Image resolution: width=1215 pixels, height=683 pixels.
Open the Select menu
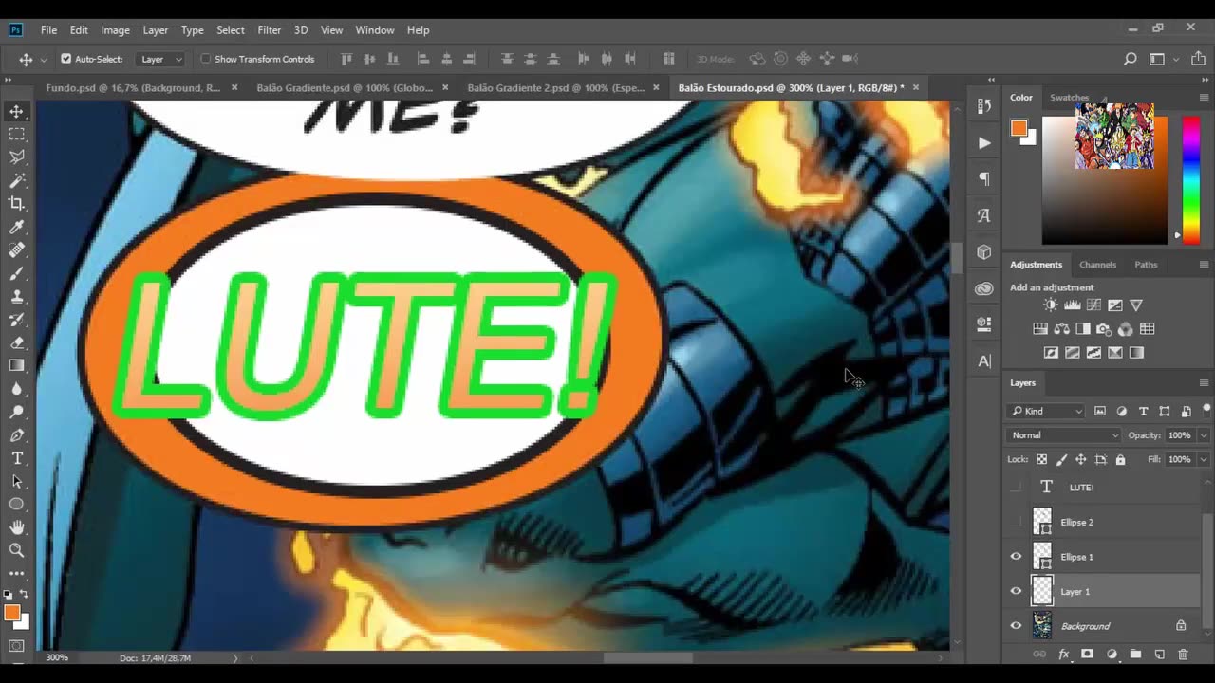click(x=231, y=30)
